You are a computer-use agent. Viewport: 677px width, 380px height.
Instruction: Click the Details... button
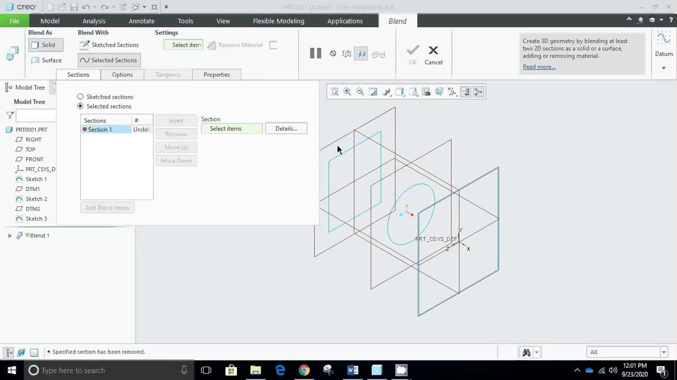(286, 129)
